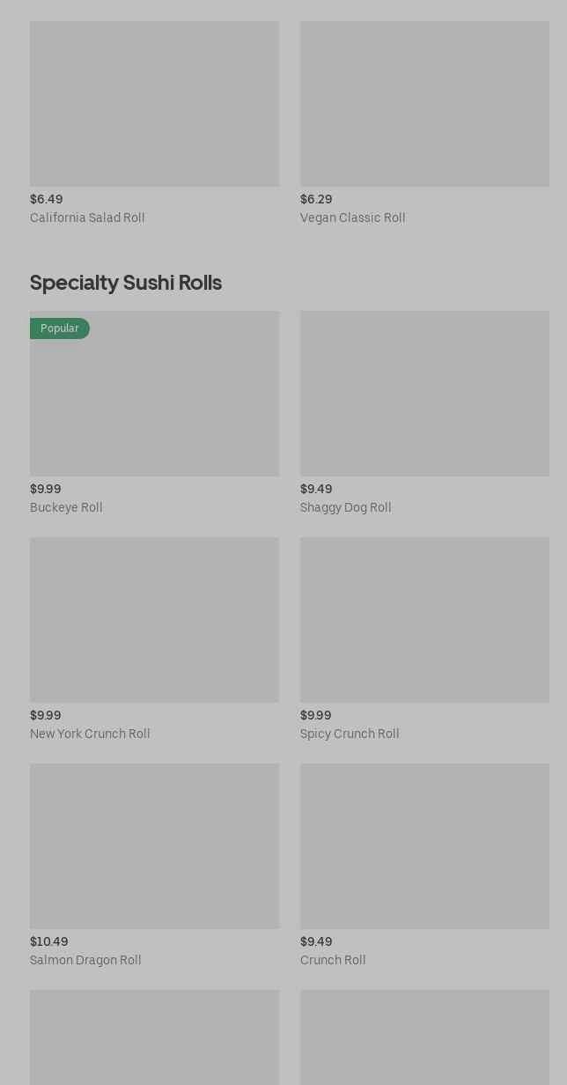The image size is (567, 1085).
Task: Click the Shaggy Dog Roll title
Action: point(345,507)
